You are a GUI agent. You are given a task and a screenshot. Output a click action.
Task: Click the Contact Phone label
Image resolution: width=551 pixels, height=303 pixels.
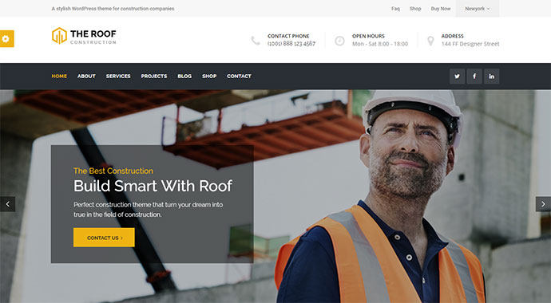click(x=288, y=36)
